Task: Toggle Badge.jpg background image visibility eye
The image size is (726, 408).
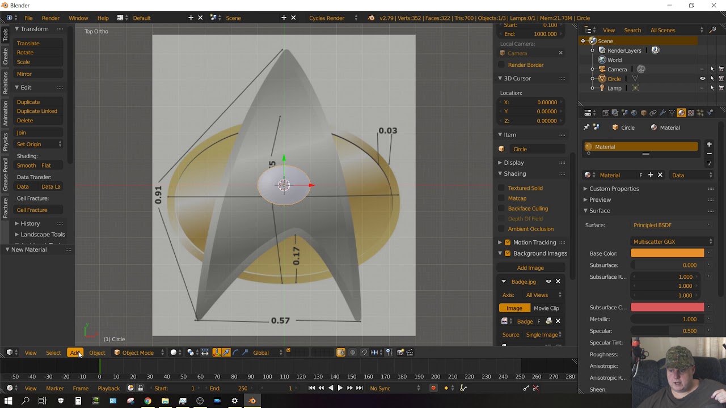Action: (548, 282)
